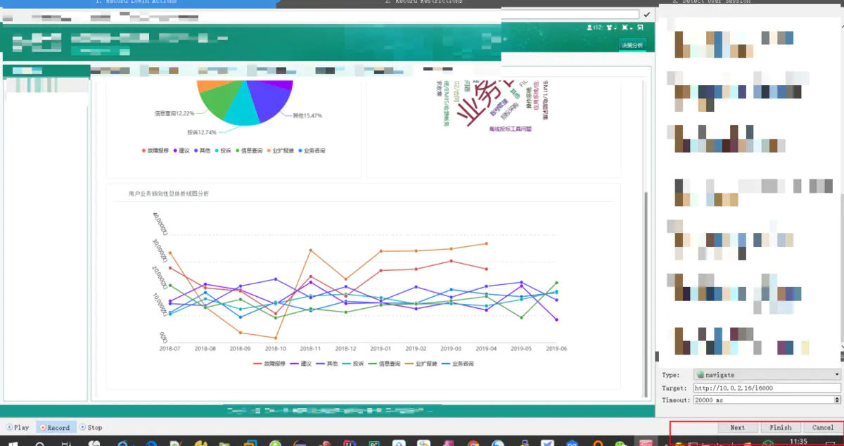The height and width of the screenshot is (446, 844).
Task: Click the Next button
Action: [x=738, y=427]
